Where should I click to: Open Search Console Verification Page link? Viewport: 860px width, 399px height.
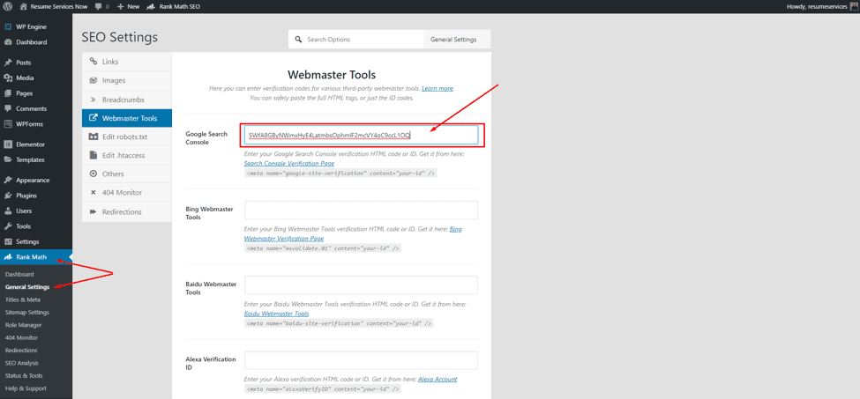pyautogui.click(x=289, y=163)
